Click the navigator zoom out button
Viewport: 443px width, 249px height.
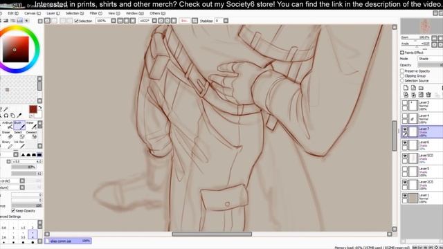click(x=434, y=38)
